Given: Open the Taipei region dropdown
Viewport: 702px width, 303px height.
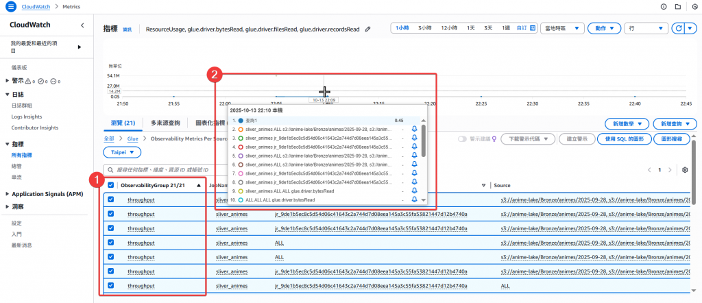Looking at the screenshot, I should point(122,152).
